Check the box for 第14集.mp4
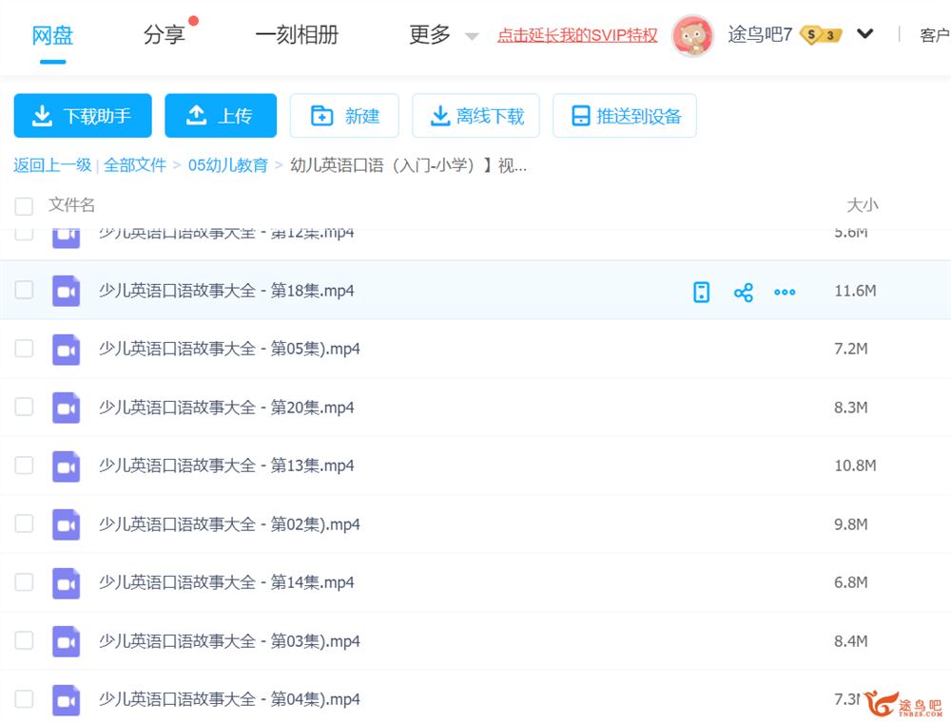Viewport: 951px width, 722px height. [24, 582]
